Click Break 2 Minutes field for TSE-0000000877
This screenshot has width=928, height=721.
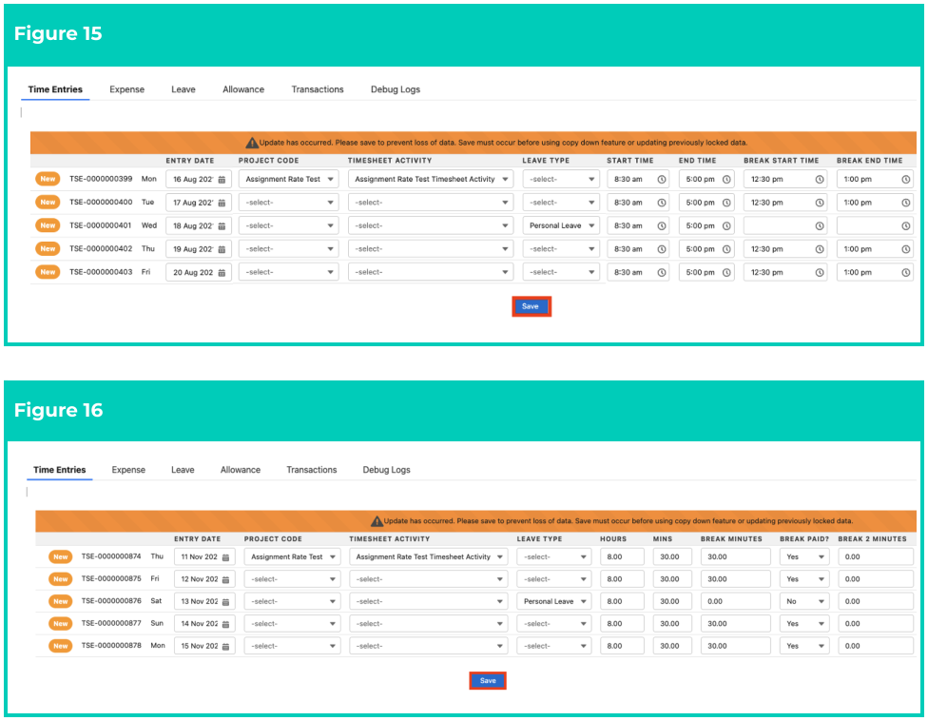point(876,624)
